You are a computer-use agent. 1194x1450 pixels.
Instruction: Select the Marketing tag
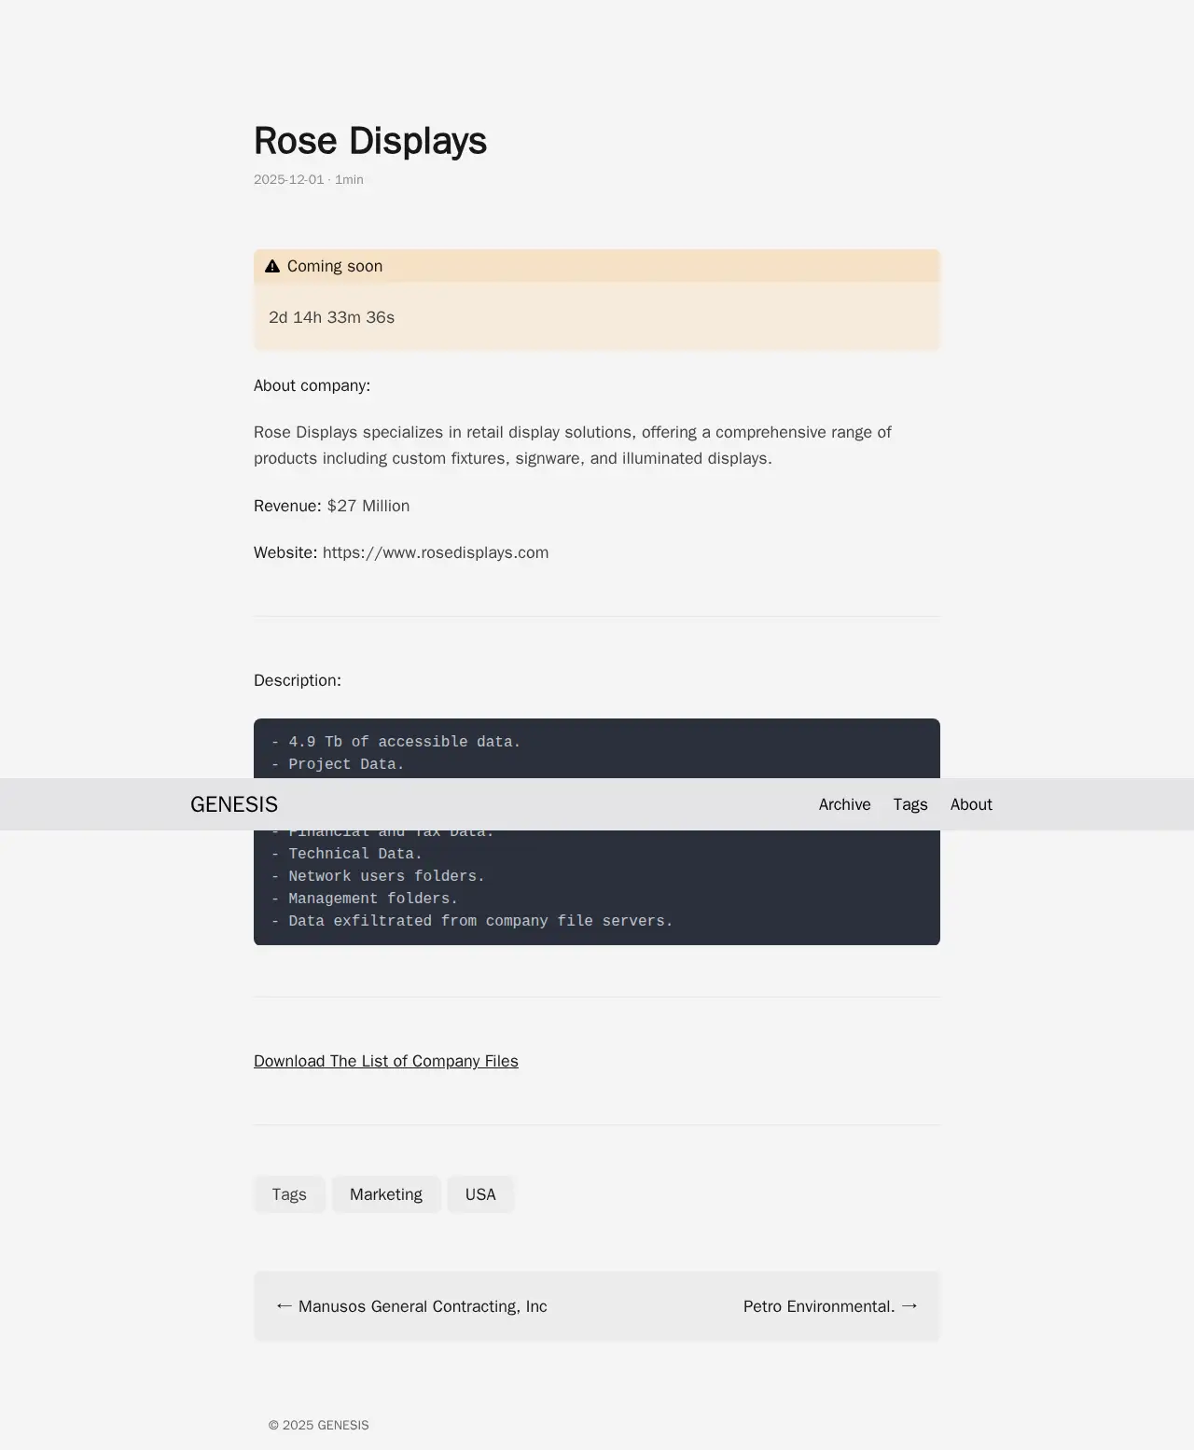pos(385,1194)
